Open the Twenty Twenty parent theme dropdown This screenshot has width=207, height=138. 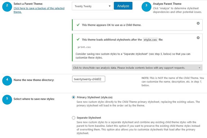(x=92, y=6)
